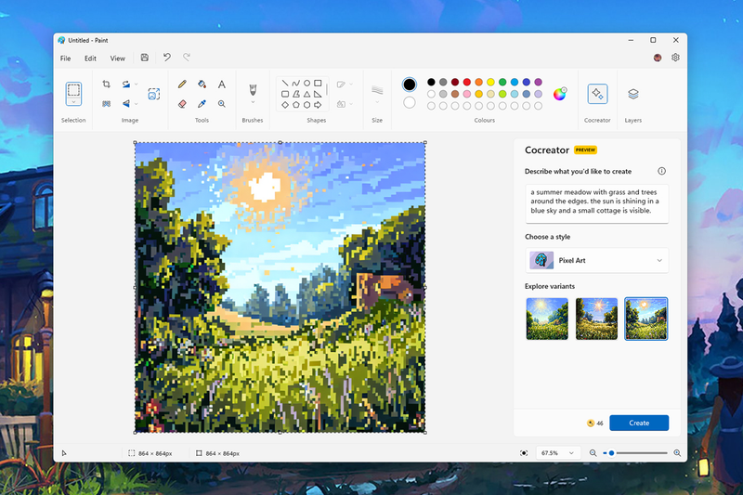Screen dimensions: 743x495
Task: Click the Create button
Action: click(639, 423)
